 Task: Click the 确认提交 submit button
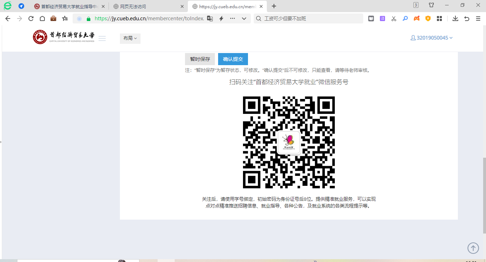(233, 59)
